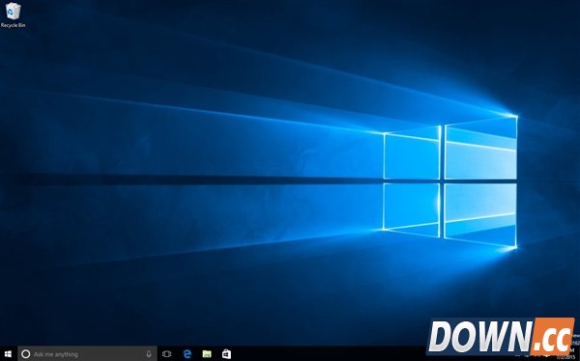Open Task View from the taskbar
This screenshot has width=580, height=361.
point(167,354)
